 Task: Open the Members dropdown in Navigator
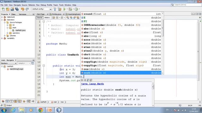tap(9, 63)
